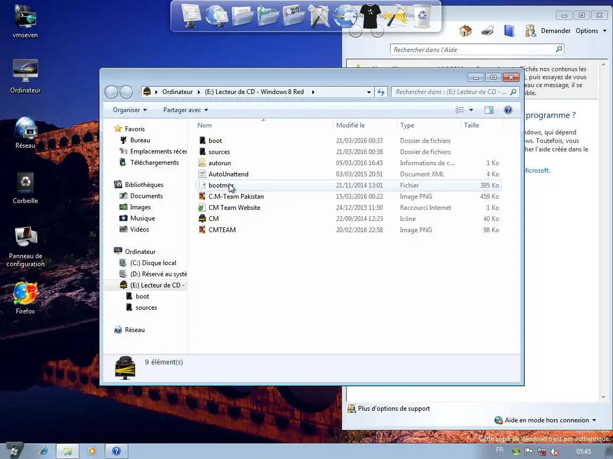Expand the arrow after Windows 8 Red path

pyautogui.click(x=313, y=92)
